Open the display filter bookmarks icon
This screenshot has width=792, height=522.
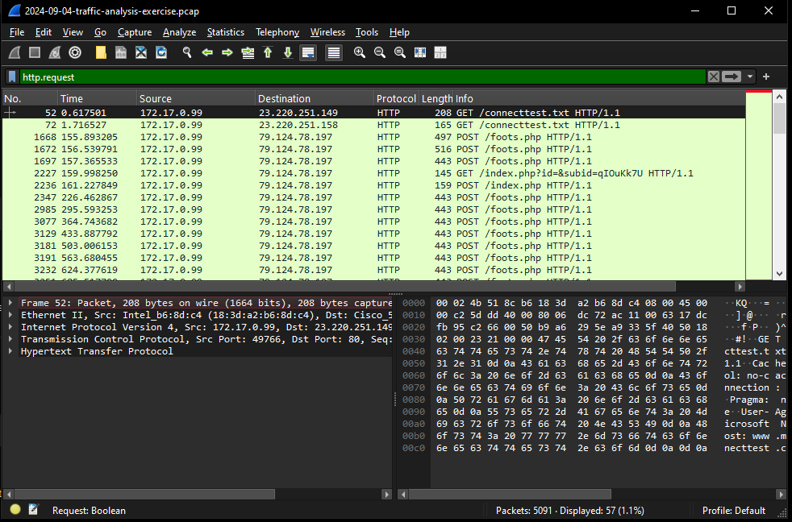point(13,77)
